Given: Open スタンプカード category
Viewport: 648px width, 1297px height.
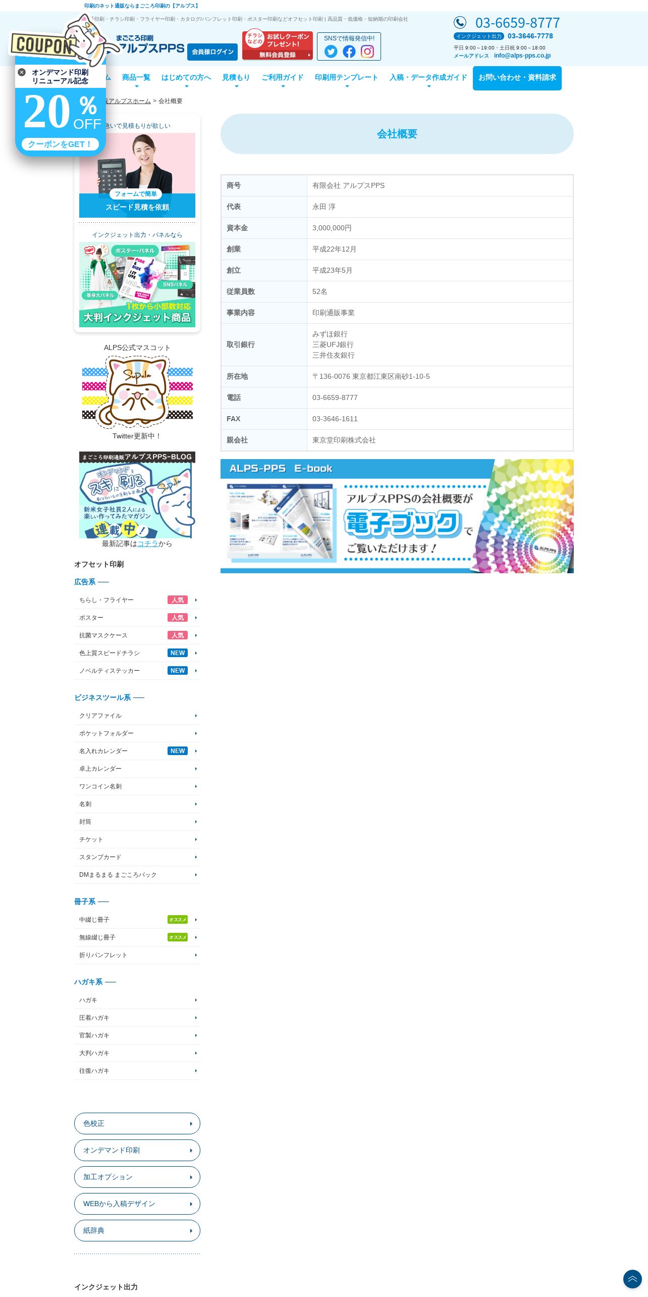Looking at the screenshot, I should click(137, 857).
